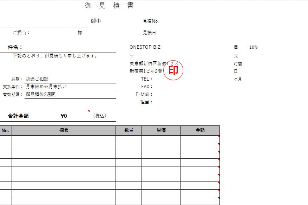308x205 pixels.
Task: Click the ONESTOP BIZ company name
Action: pos(145,47)
